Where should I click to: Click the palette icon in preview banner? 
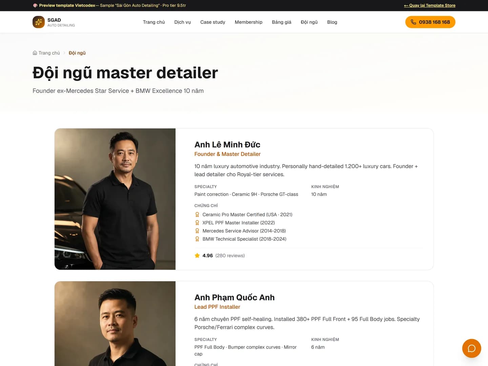[x=35, y=5]
